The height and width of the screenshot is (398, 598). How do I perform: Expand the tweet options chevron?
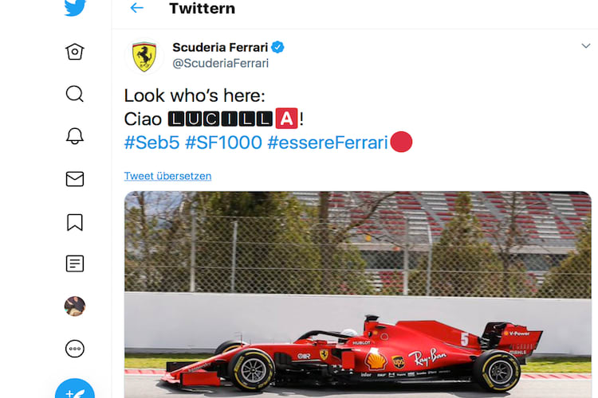[586, 48]
